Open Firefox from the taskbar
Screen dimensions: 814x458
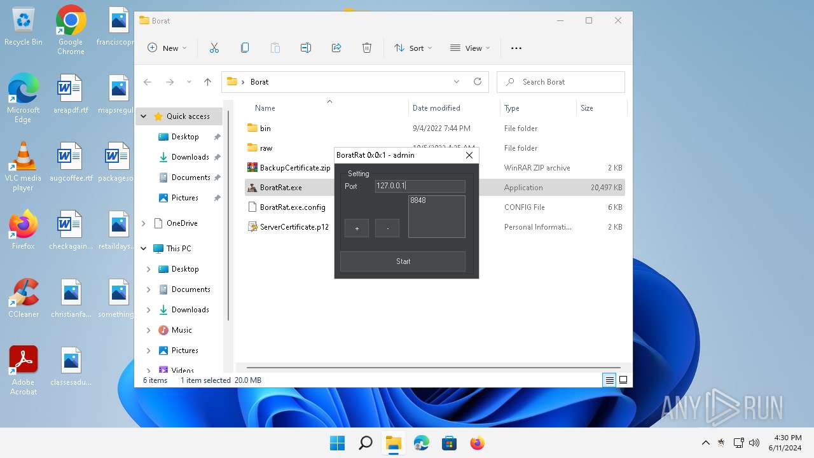pyautogui.click(x=478, y=443)
